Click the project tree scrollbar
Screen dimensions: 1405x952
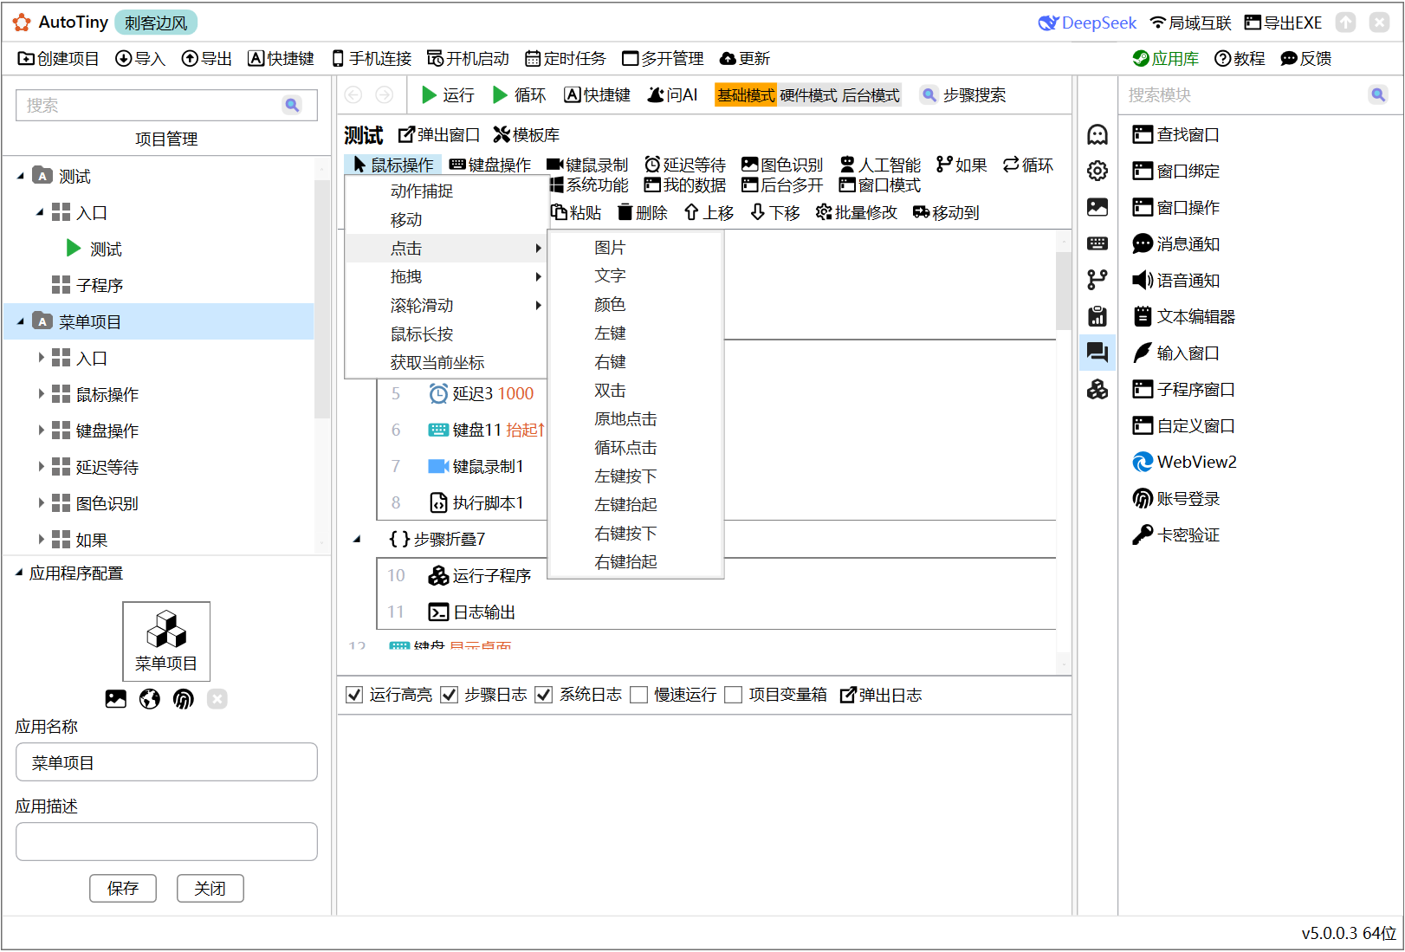point(321,299)
